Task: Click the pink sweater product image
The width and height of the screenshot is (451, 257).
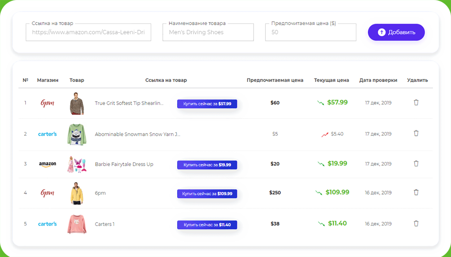Action: click(x=77, y=224)
